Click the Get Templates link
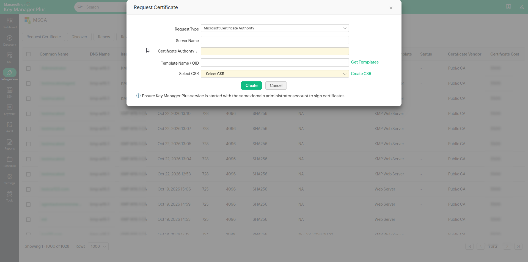 click(365, 62)
